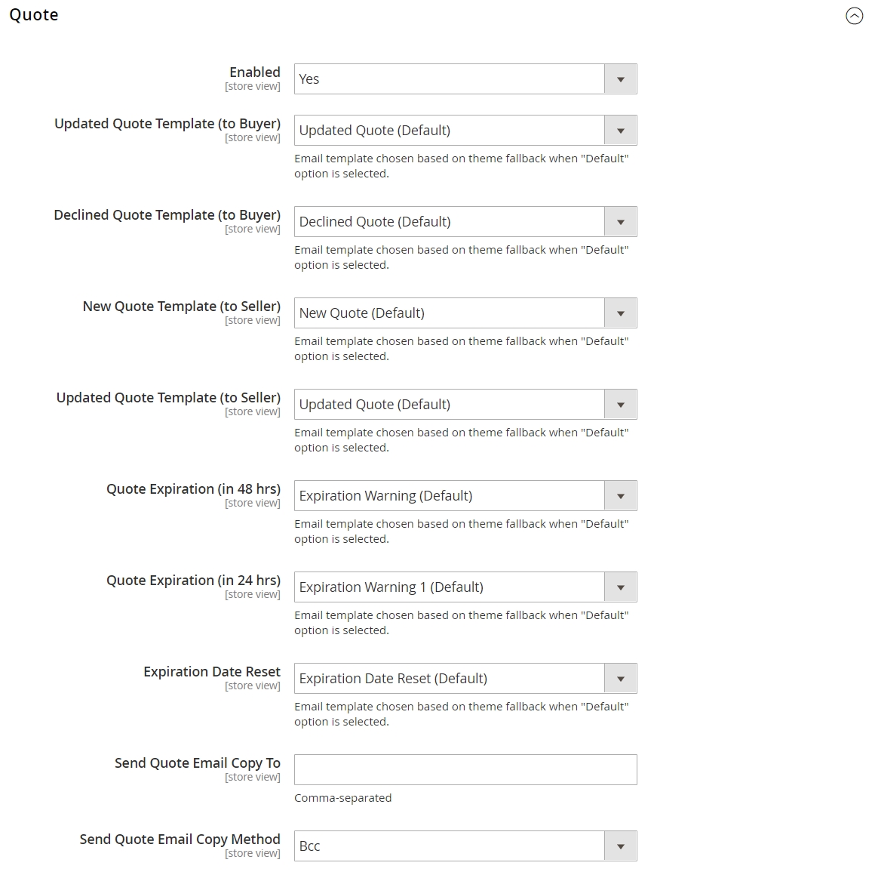Viewport: 872px width, 875px height.
Task: Click the New Quote Template (to Seller) label
Action: coord(181,307)
